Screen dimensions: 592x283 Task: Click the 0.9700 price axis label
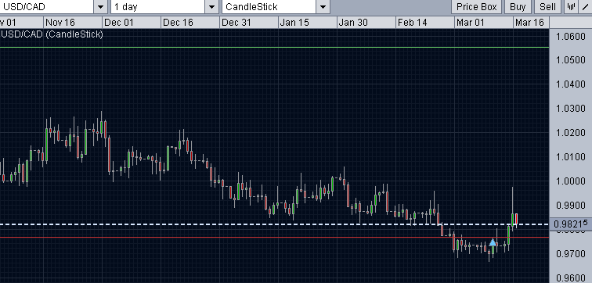pos(571,253)
